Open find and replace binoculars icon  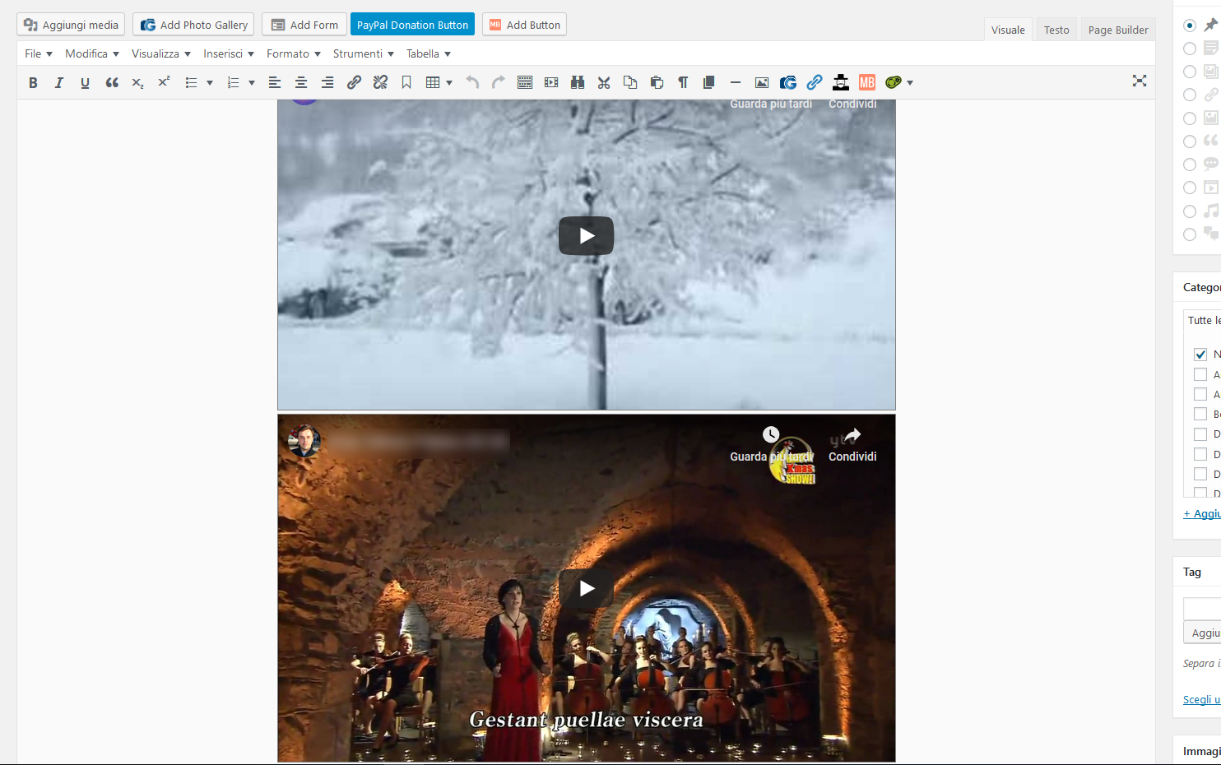(x=578, y=82)
